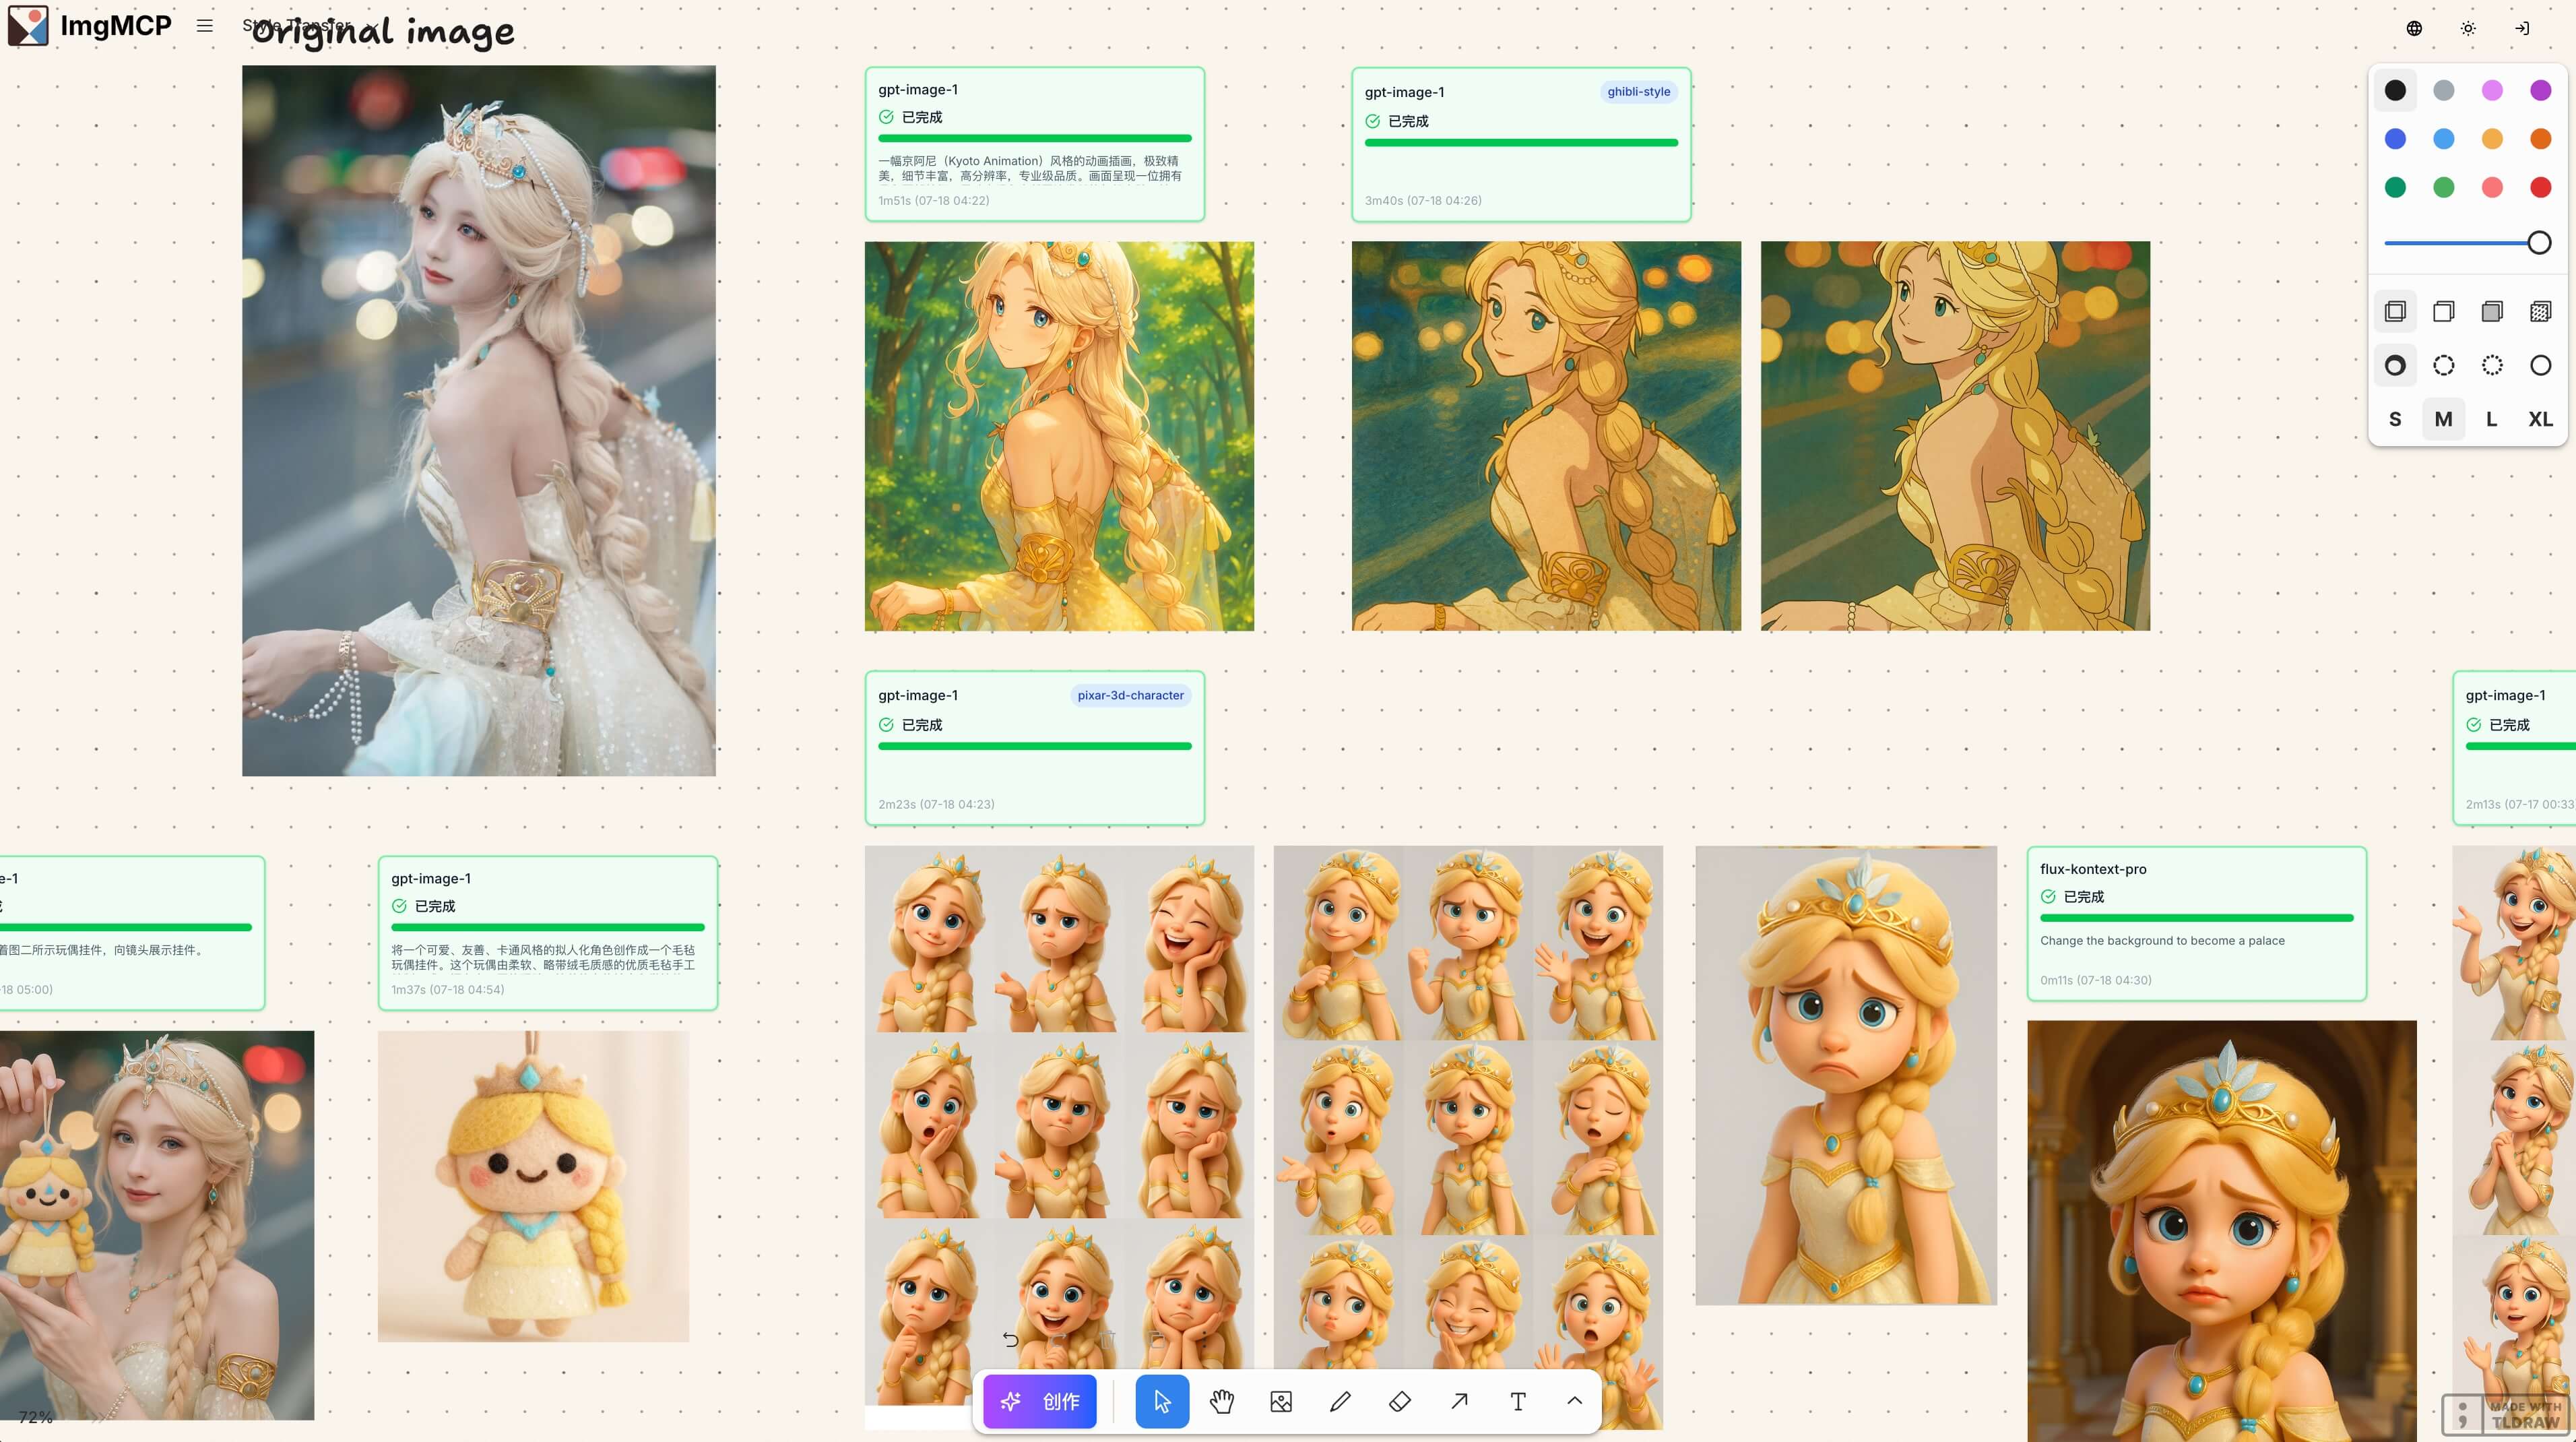Choose the semi fill style icon
The height and width of the screenshot is (1442, 2576).
point(2443,311)
